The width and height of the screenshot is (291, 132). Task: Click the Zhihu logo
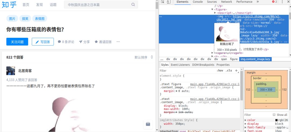[x=9, y=5]
